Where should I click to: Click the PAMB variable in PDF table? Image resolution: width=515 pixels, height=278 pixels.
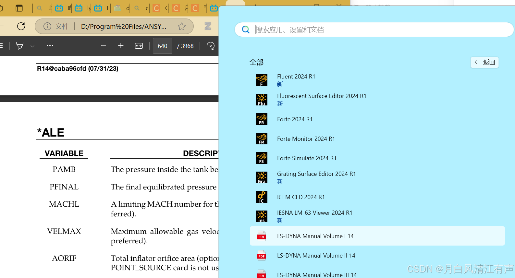pos(64,169)
